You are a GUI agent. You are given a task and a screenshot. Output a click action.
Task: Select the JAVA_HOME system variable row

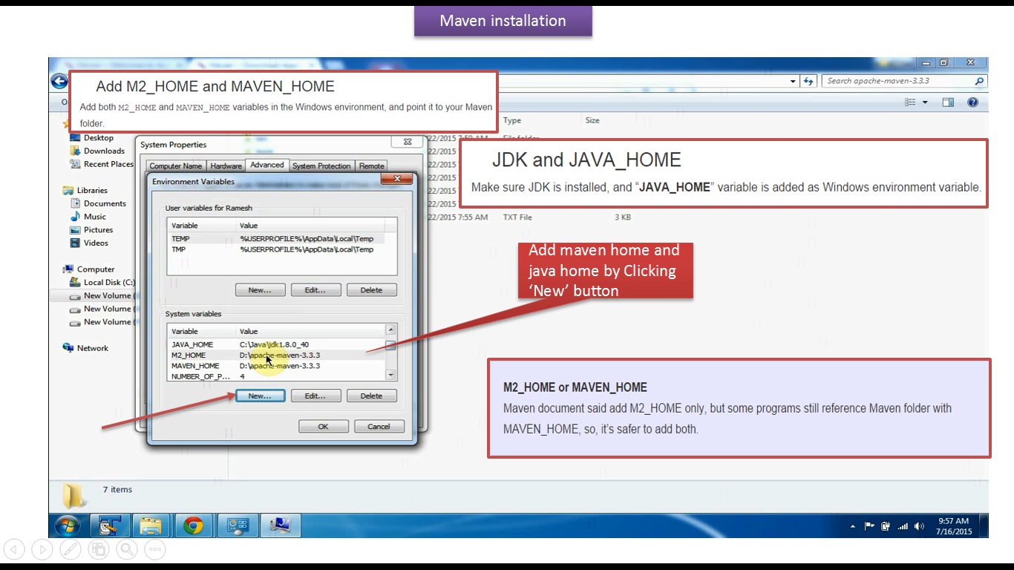pos(276,344)
